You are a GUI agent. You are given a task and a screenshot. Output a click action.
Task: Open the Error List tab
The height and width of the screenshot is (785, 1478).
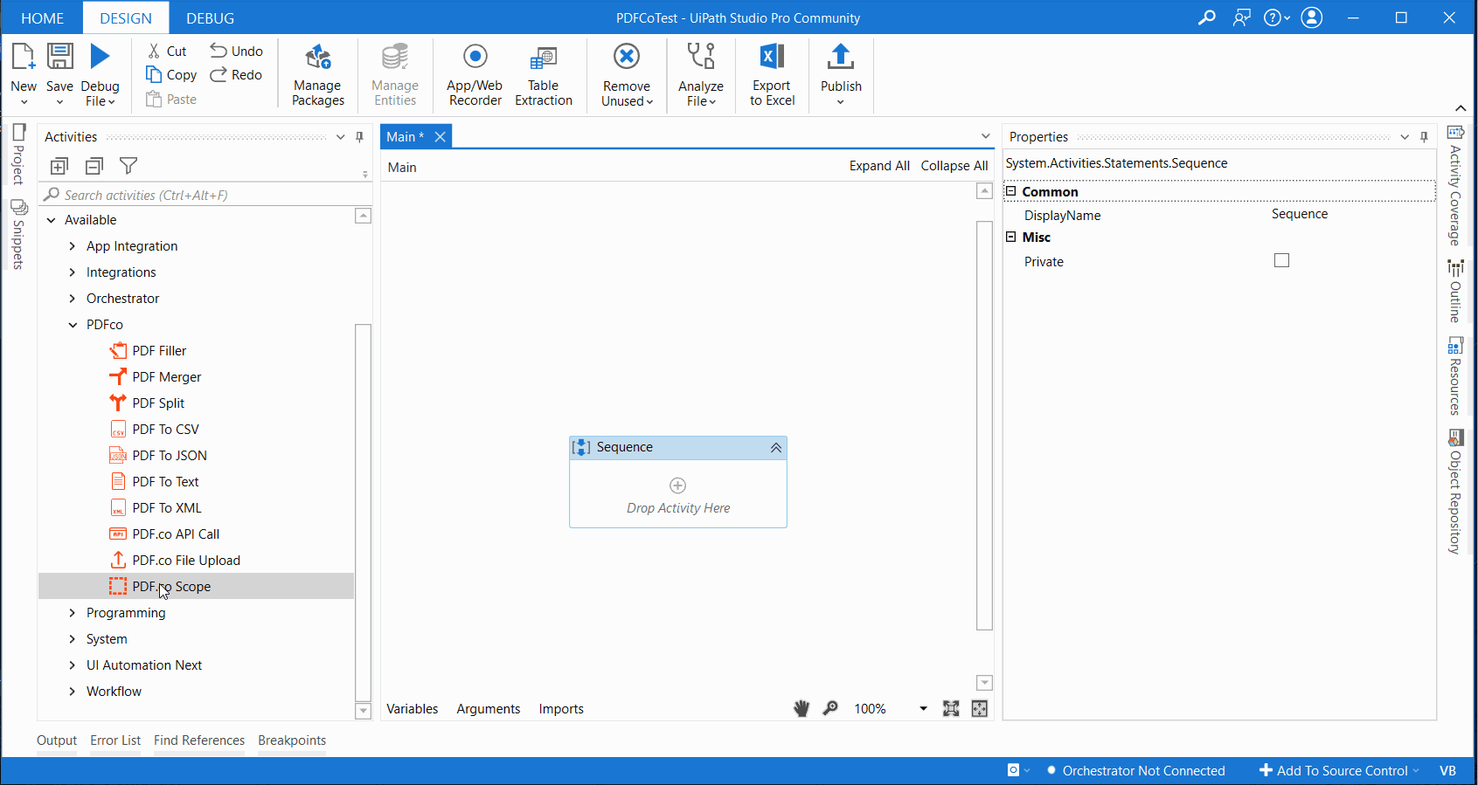point(115,740)
